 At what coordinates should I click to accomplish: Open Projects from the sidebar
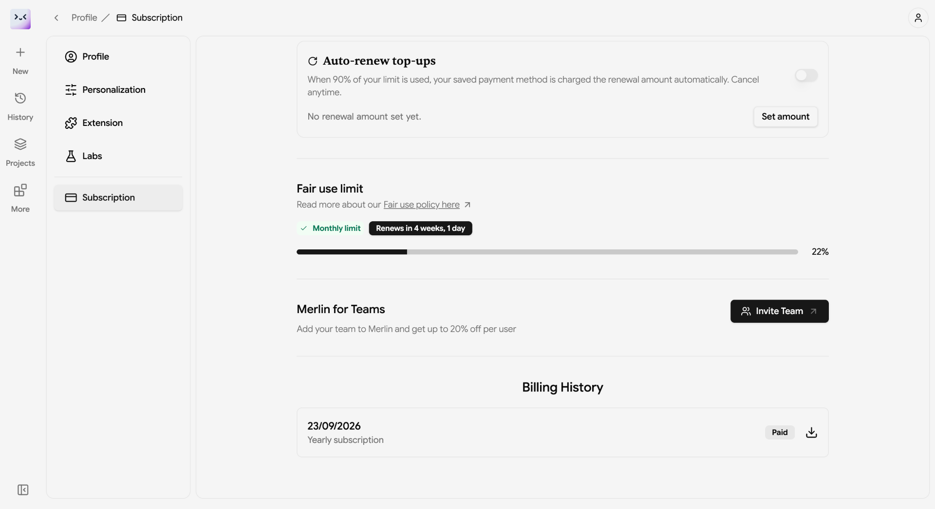point(20,153)
